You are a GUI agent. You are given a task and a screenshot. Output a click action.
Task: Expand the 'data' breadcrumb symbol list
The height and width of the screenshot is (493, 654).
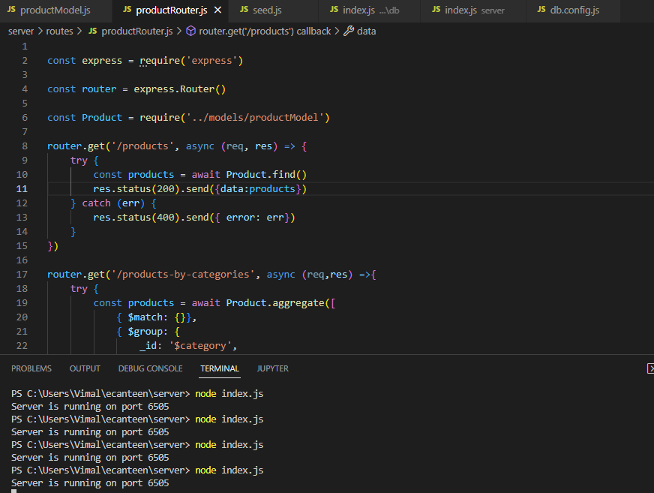367,32
